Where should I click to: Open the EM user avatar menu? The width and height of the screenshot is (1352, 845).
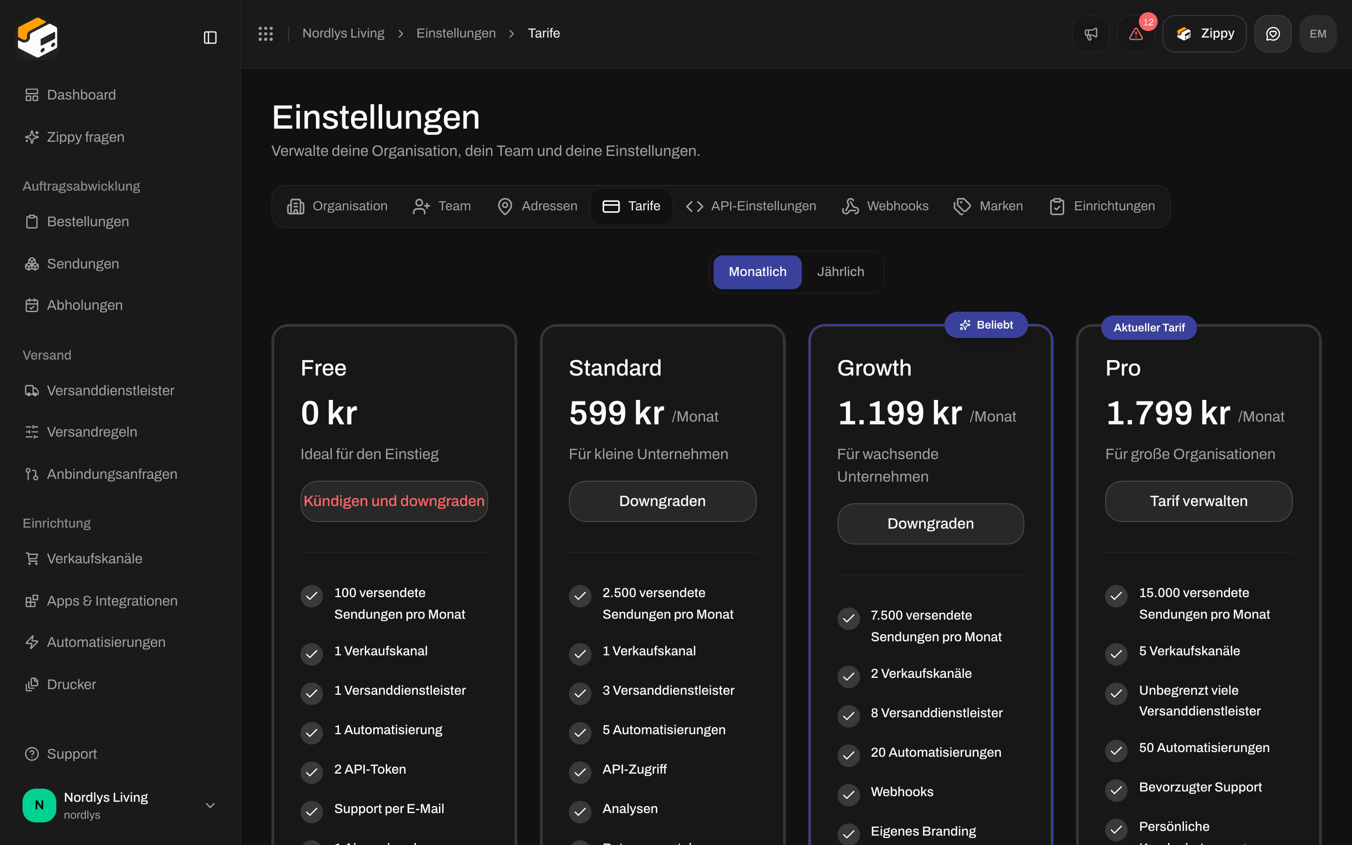(x=1318, y=33)
